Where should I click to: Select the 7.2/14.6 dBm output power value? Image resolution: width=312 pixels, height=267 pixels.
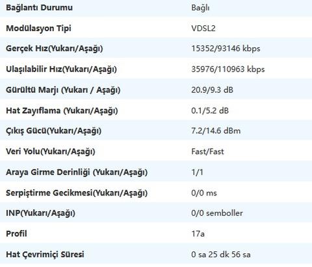216,131
